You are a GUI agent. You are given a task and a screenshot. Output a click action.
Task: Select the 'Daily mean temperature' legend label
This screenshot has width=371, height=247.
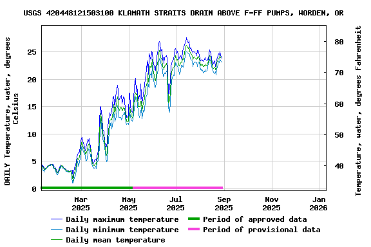tap(115, 240)
